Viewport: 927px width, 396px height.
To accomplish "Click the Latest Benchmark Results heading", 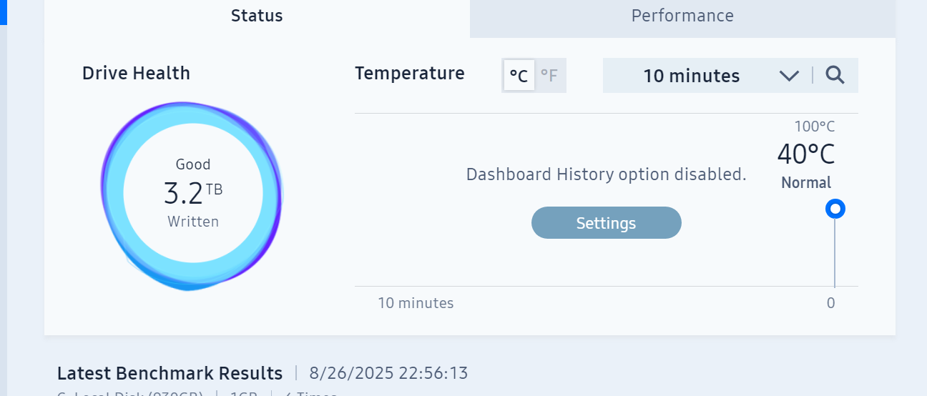I will click(x=170, y=373).
